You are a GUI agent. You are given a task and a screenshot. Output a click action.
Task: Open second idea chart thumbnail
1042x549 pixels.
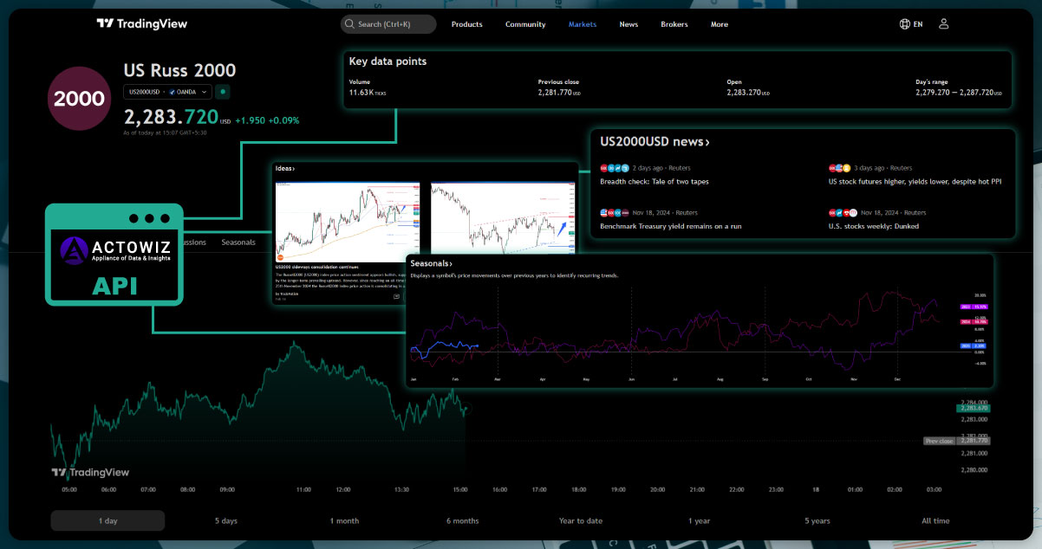[503, 219]
